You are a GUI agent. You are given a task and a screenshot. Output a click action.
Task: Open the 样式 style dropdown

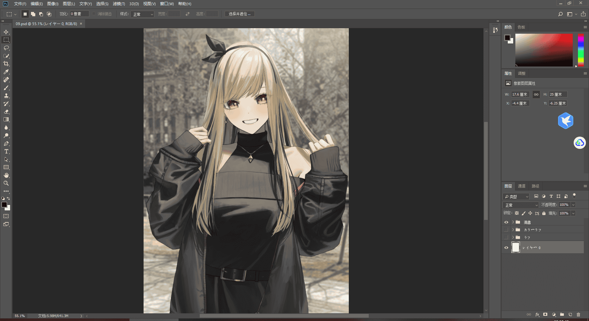click(x=142, y=14)
